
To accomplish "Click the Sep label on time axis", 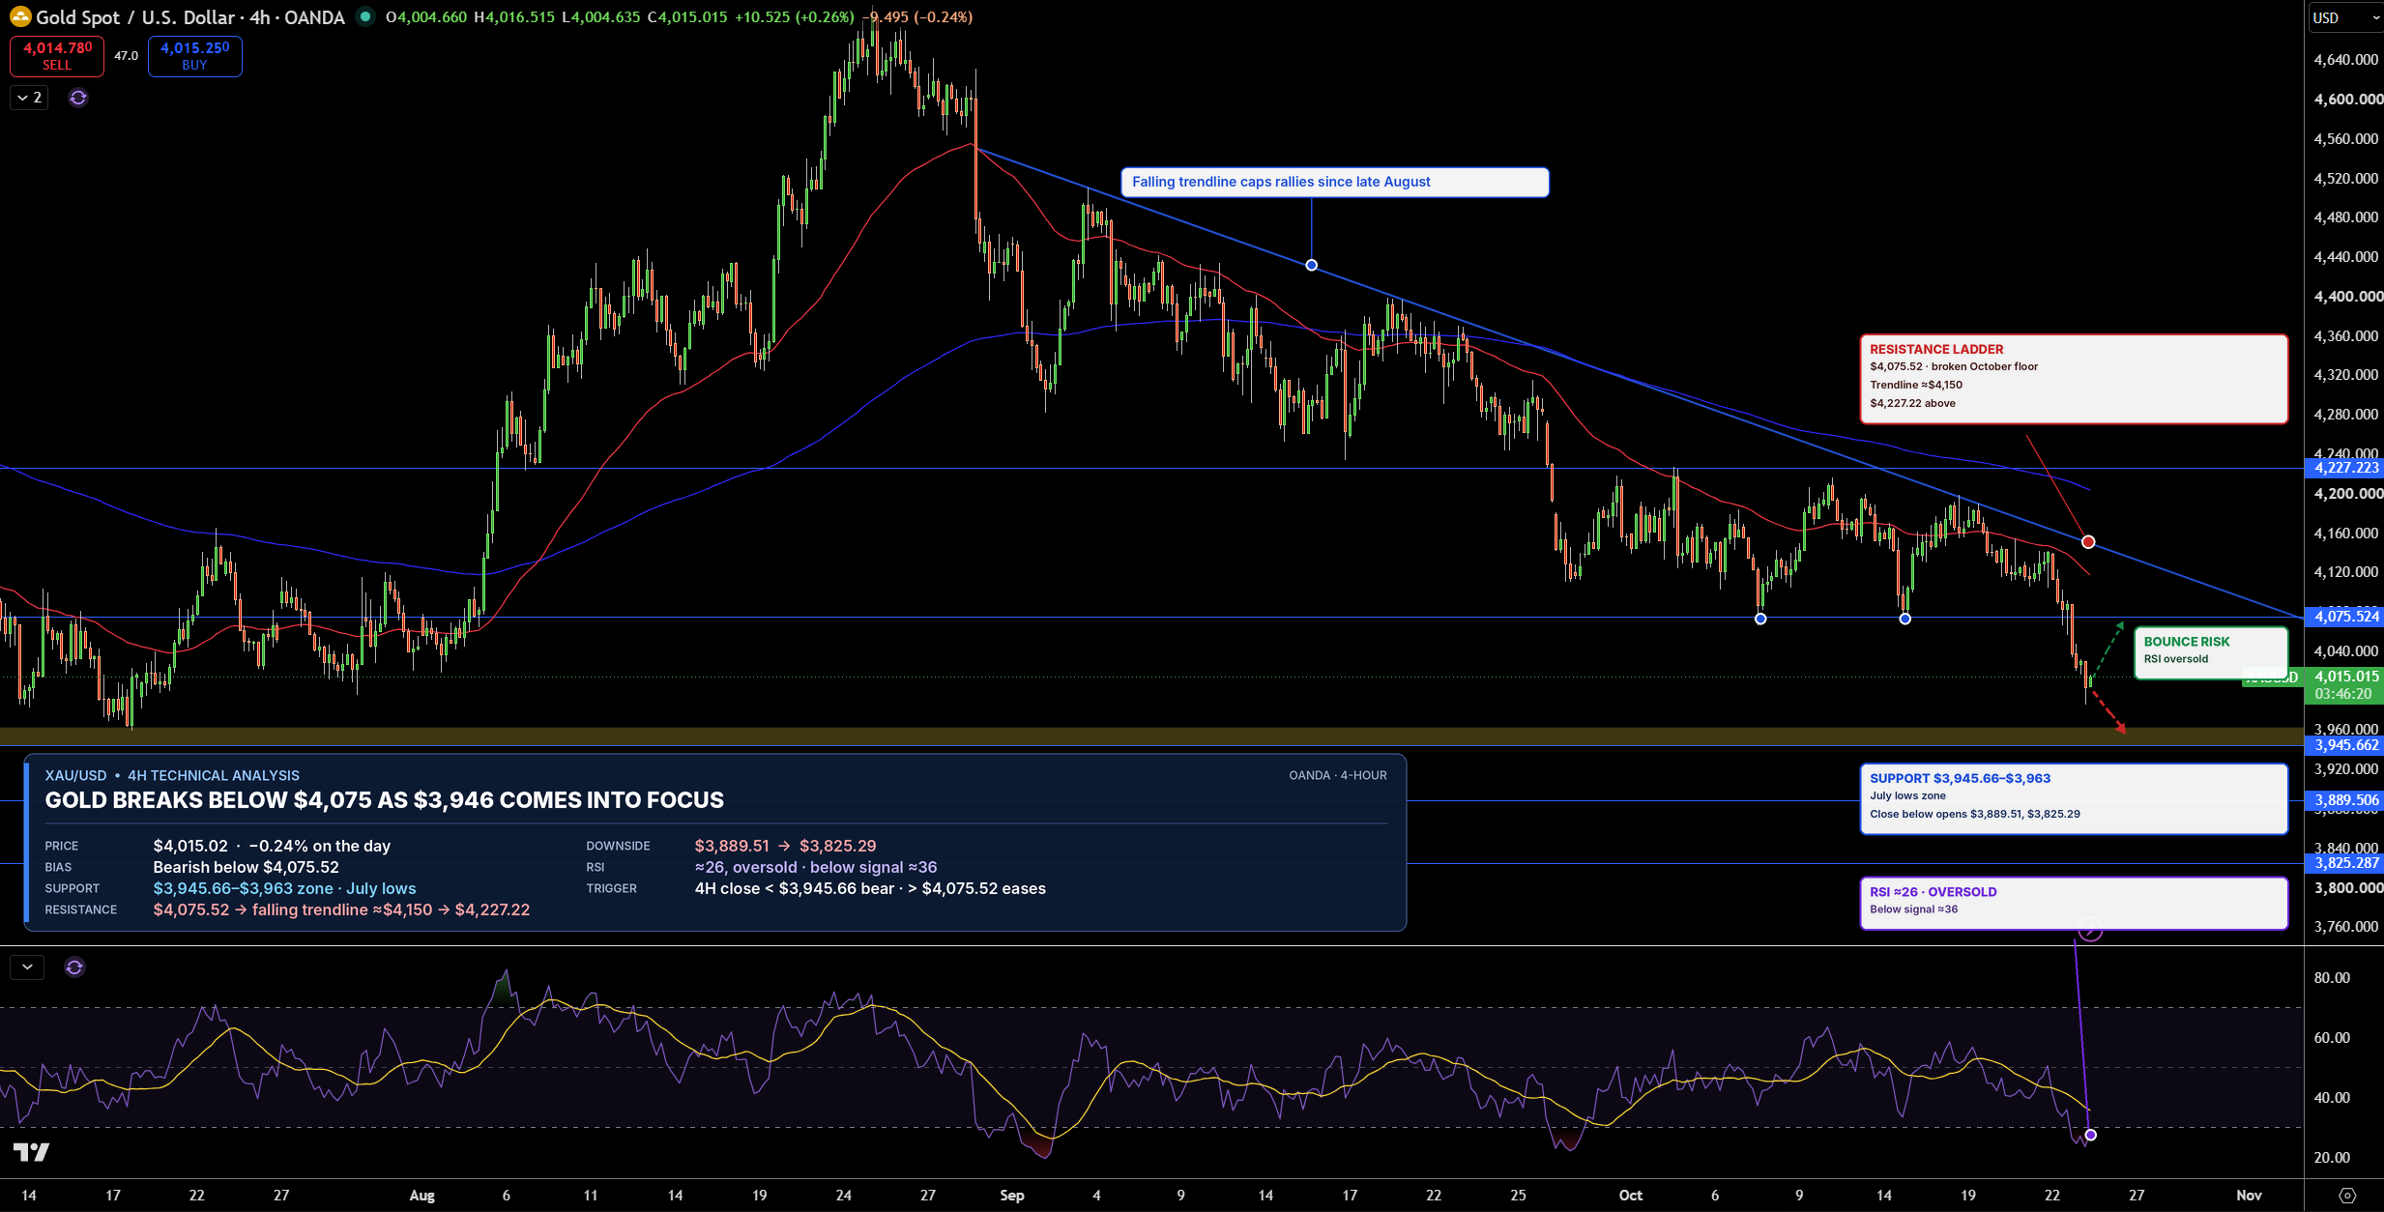I will [x=1012, y=1196].
